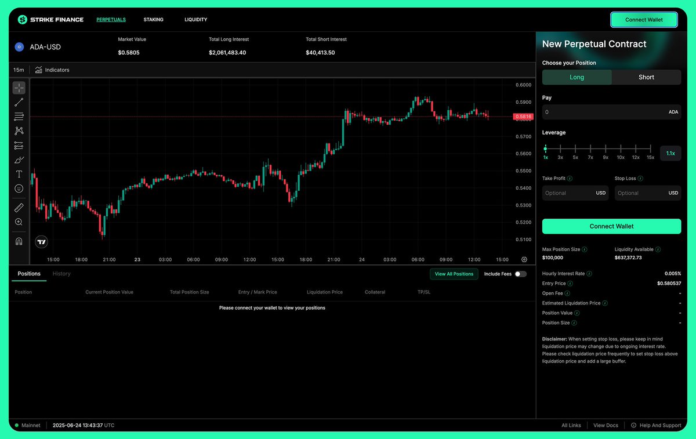Click the TradingView logo on chart

point(42,242)
